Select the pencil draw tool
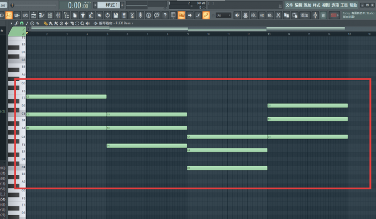 45,23
